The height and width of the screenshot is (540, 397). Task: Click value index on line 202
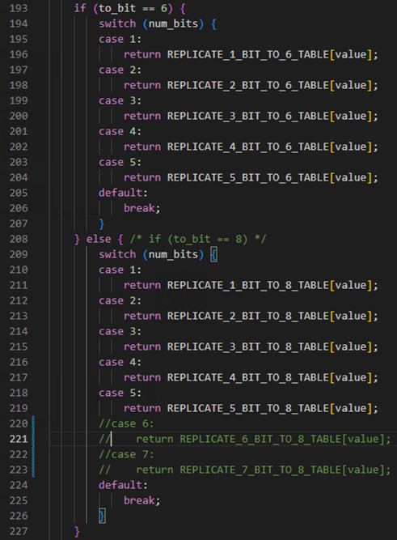click(351, 147)
